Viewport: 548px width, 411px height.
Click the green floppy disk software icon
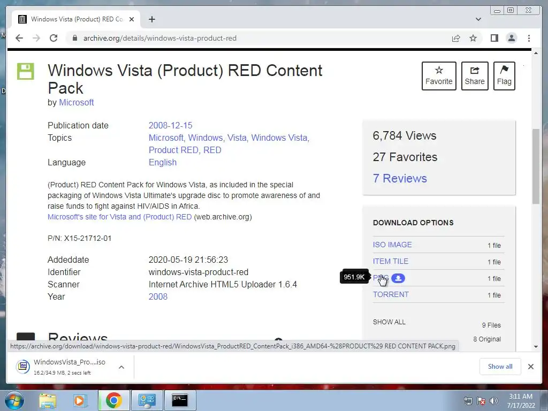click(26, 71)
